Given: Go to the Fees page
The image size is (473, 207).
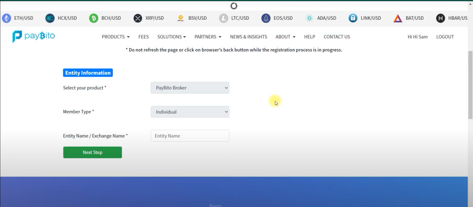Looking at the screenshot, I should (x=144, y=37).
